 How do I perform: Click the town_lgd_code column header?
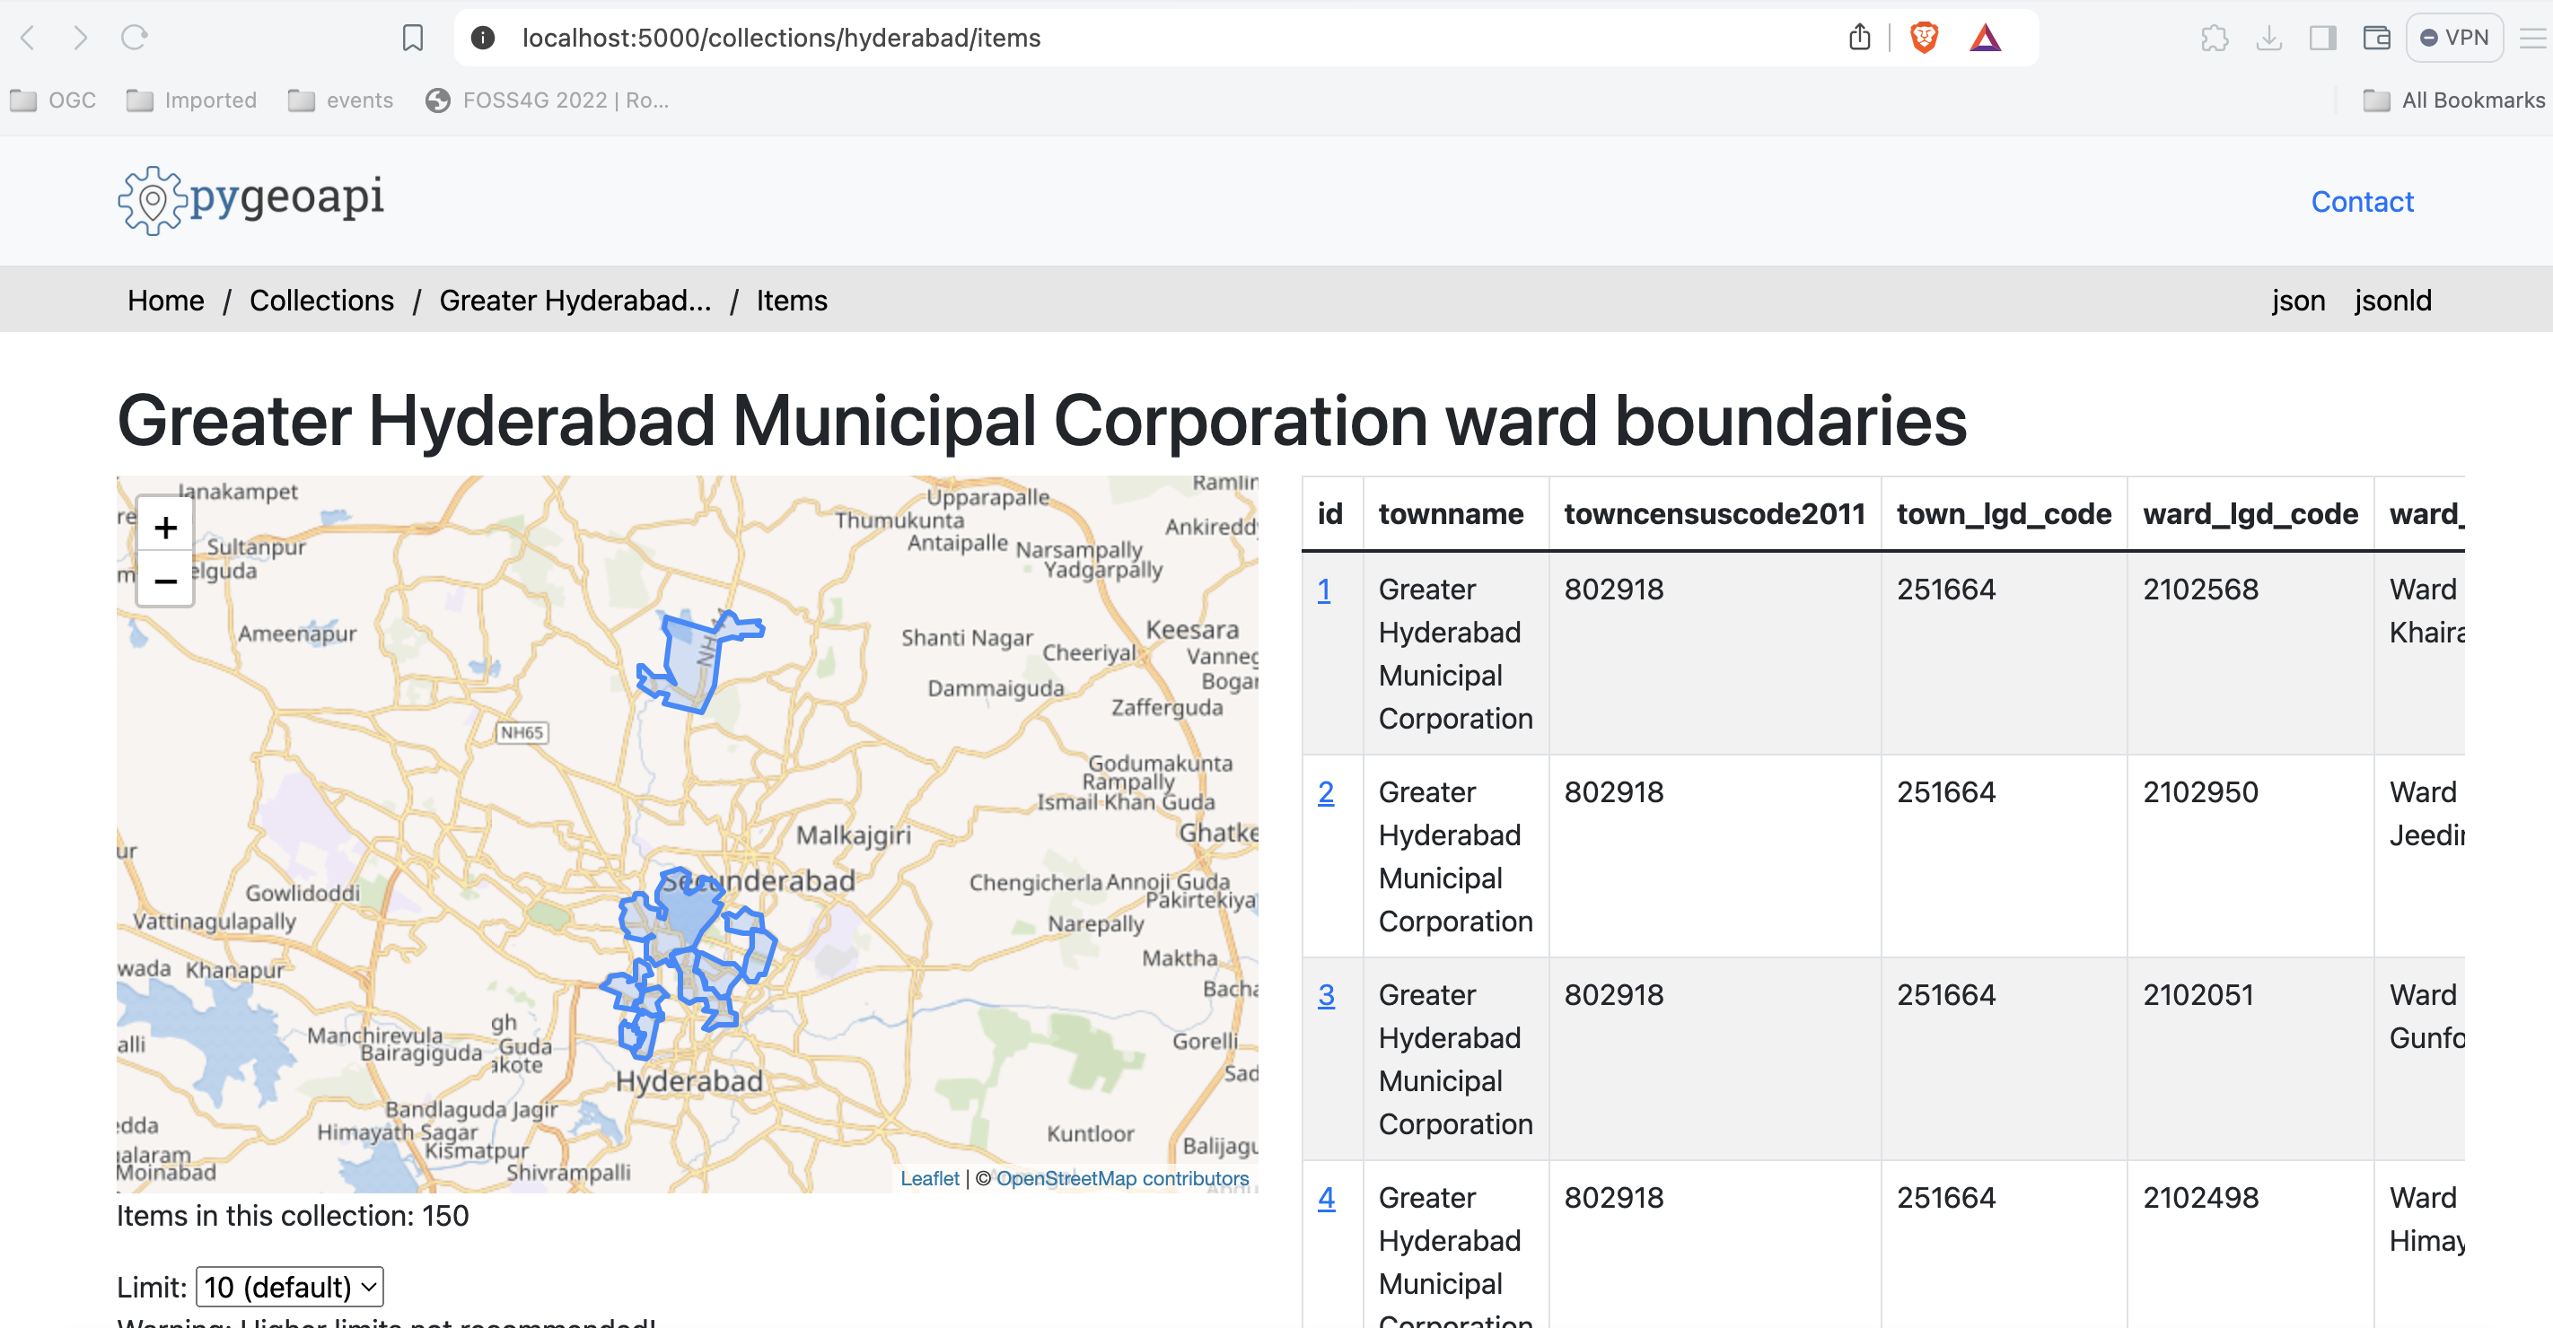tap(2004, 514)
